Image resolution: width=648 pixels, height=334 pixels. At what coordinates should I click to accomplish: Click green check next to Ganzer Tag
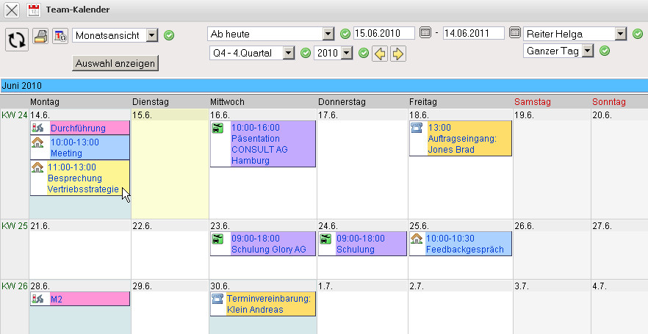(605, 51)
